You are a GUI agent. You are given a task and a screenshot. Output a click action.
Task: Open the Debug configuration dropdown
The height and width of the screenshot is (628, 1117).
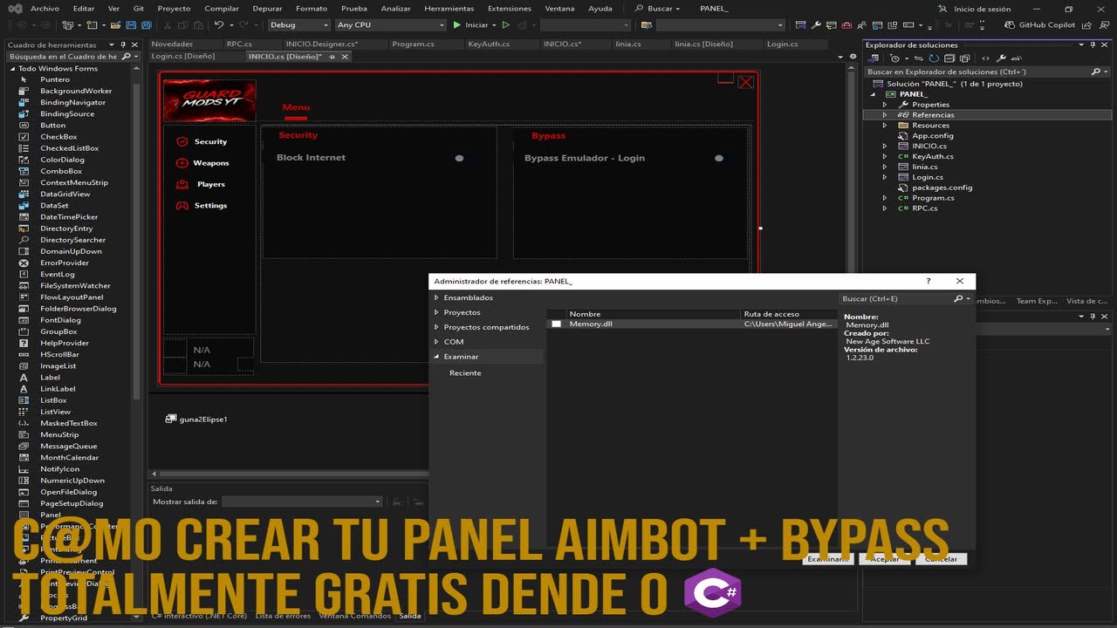coord(298,25)
